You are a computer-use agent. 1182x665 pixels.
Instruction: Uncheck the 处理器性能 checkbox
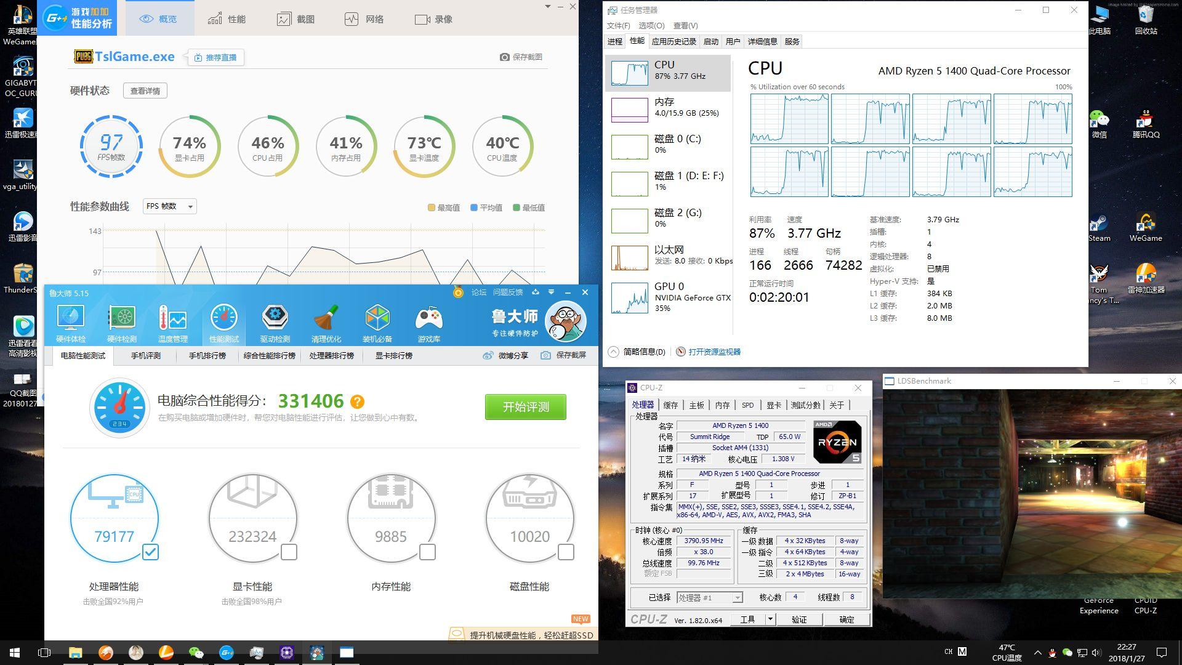pyautogui.click(x=150, y=552)
